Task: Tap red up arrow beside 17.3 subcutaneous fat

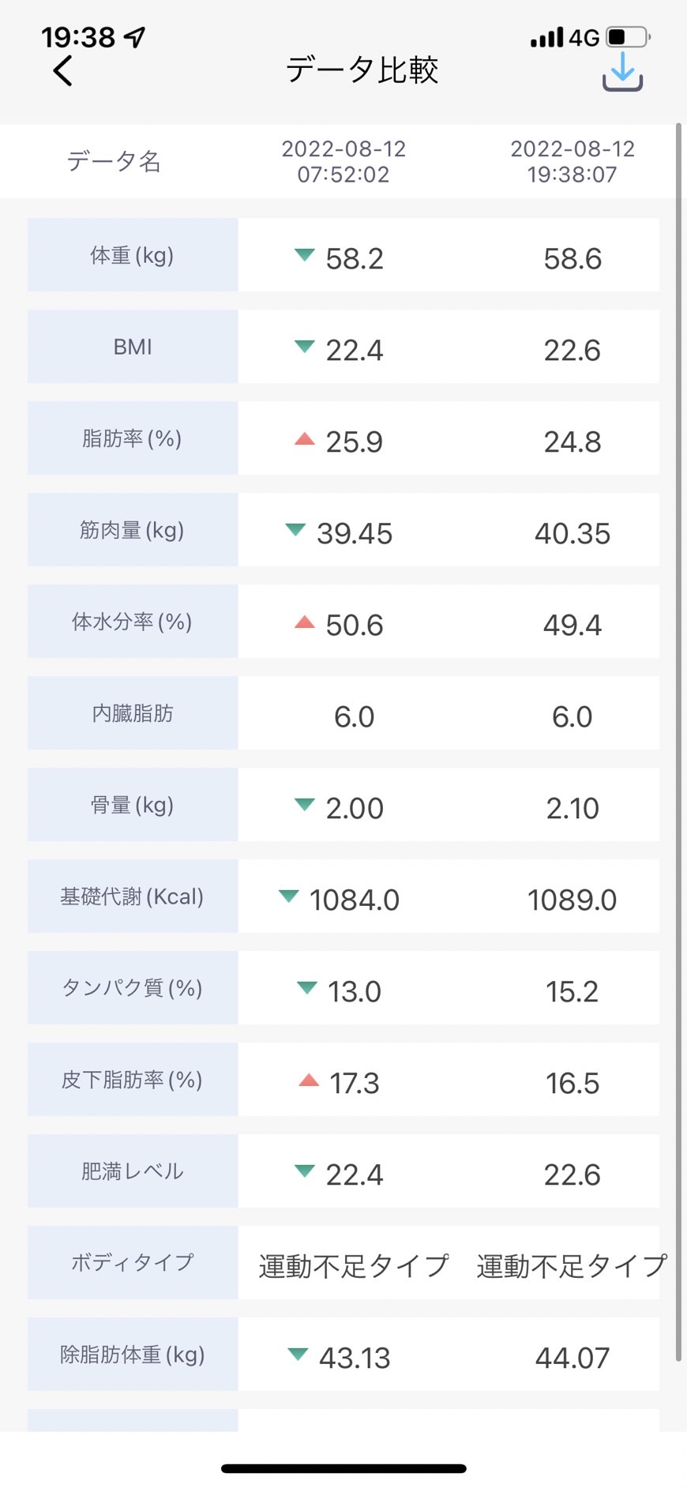Action: [309, 1080]
